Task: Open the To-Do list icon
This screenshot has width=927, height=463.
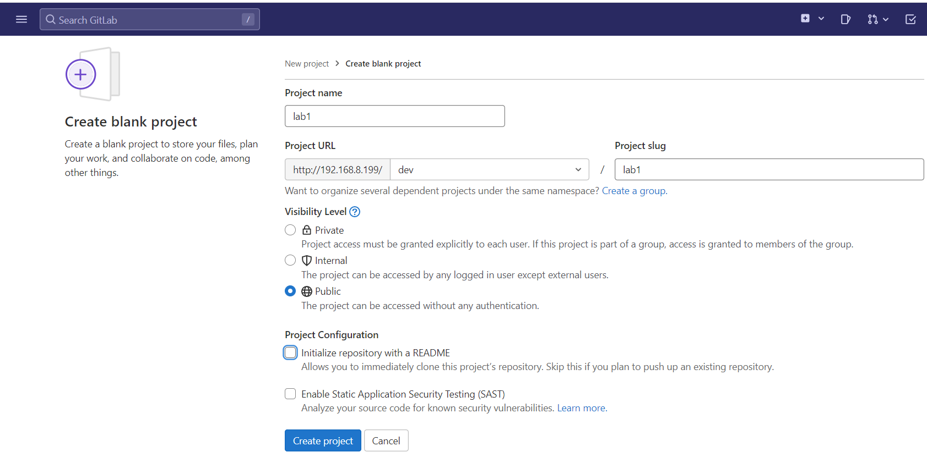Action: 910,20
